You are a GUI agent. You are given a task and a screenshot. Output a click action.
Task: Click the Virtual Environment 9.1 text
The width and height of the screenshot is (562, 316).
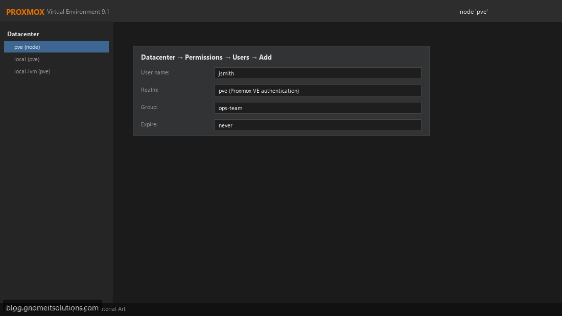coord(78,12)
